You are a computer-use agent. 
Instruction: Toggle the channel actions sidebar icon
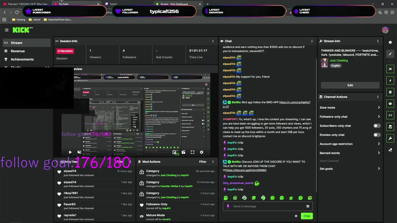(x=390, y=127)
